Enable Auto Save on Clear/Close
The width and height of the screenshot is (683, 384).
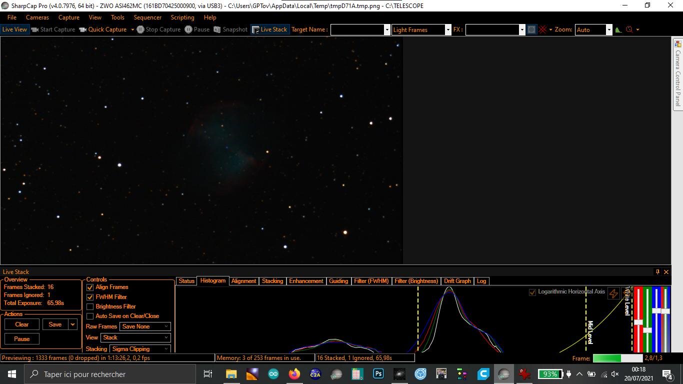coord(90,316)
